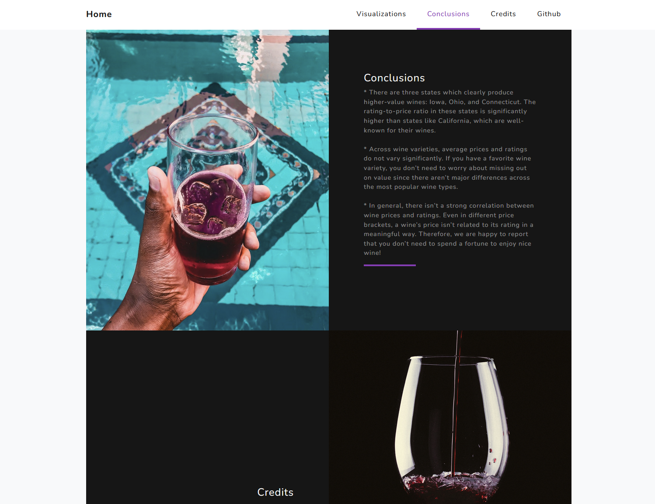The image size is (655, 504).
Task: Click the paragraph about price-rating correlation
Action: (x=449, y=229)
